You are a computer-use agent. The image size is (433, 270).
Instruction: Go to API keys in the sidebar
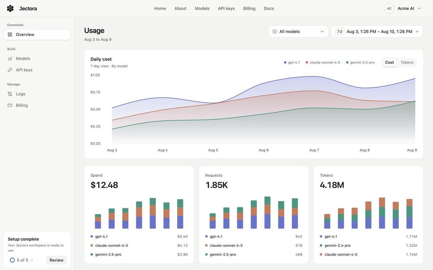(x=37, y=70)
